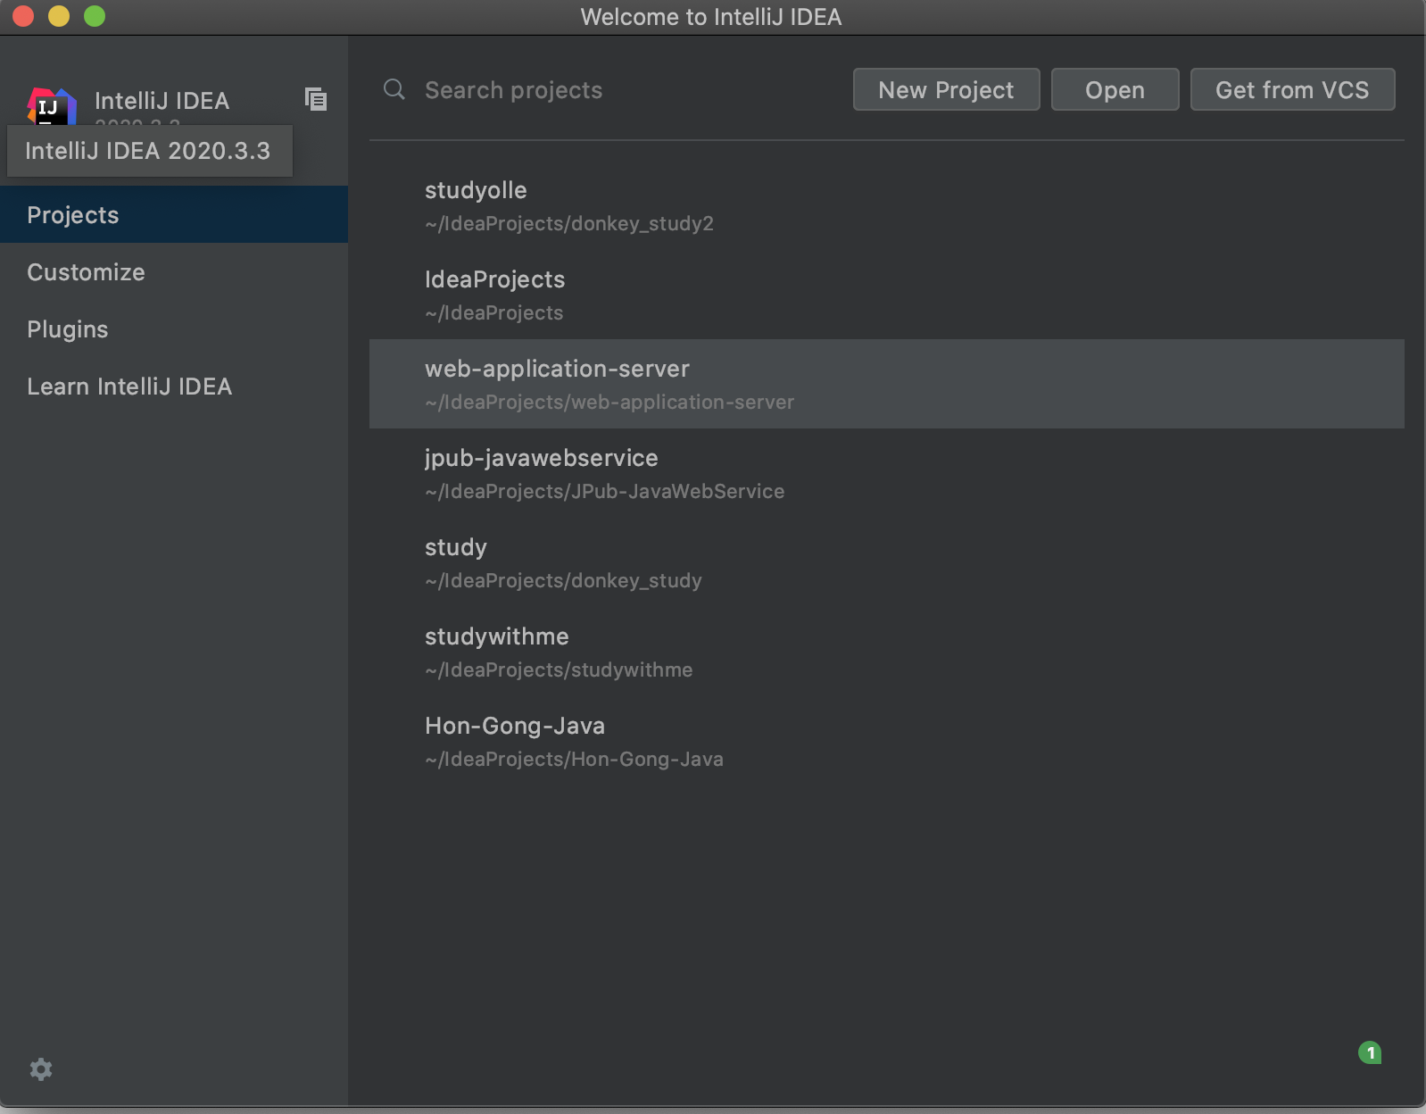The width and height of the screenshot is (1426, 1114).
Task: Open the study project
Action: [x=886, y=562]
